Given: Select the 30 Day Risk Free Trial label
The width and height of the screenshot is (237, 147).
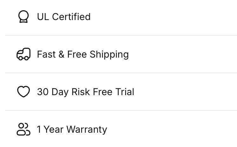Looking at the screenshot, I should [85, 92].
